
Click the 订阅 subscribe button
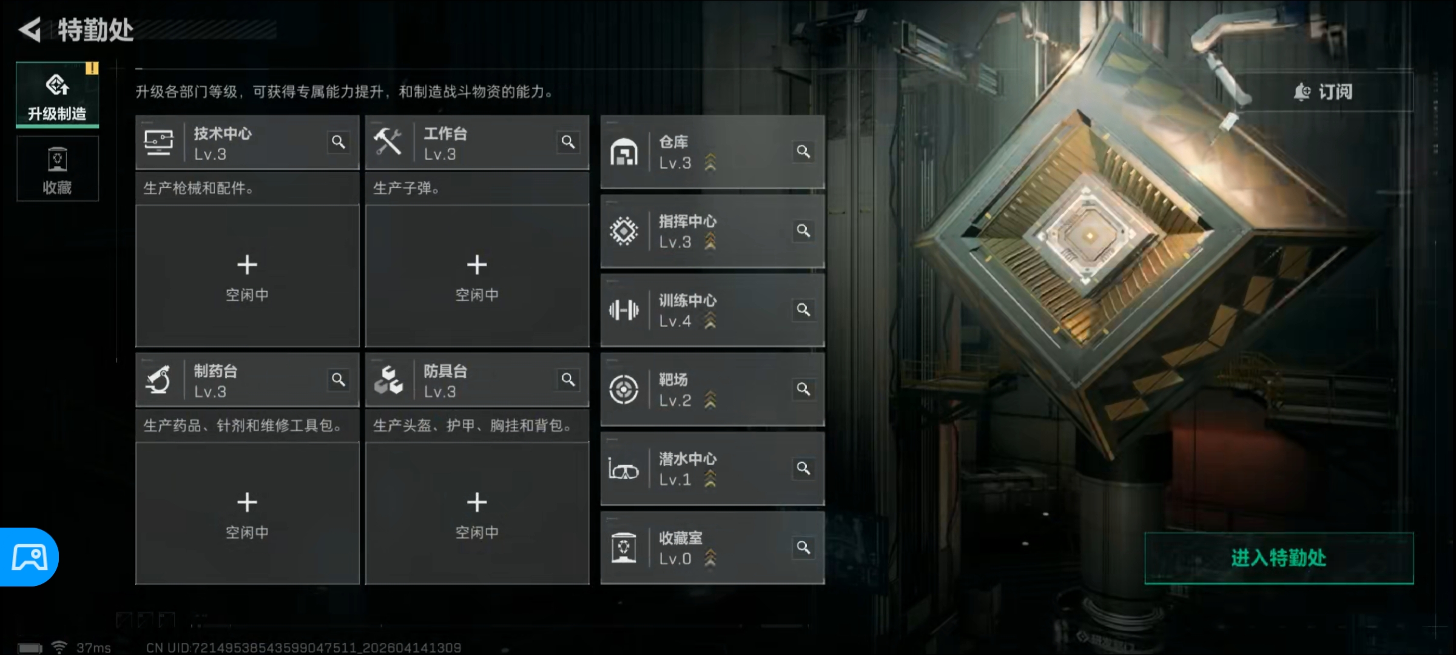(1323, 92)
